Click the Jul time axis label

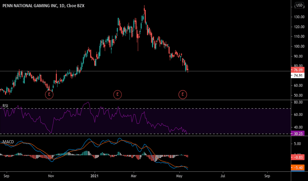click(x=223, y=176)
